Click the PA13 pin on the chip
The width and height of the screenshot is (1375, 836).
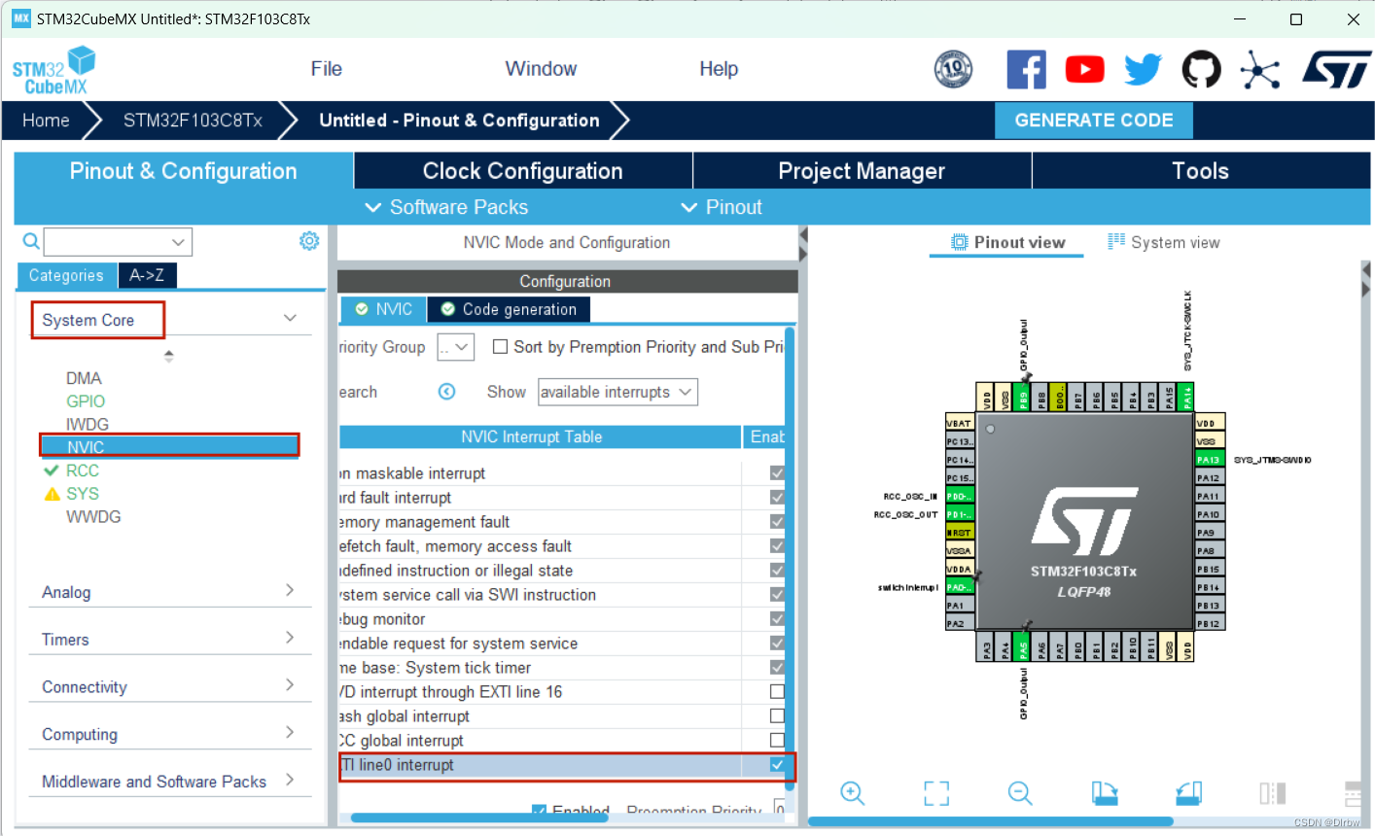(1209, 460)
